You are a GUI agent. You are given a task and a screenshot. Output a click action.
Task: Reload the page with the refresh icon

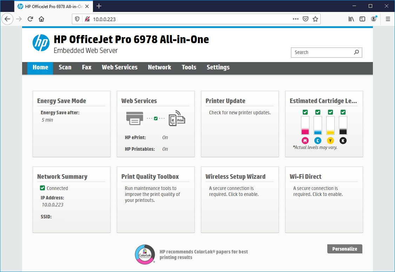(30, 19)
